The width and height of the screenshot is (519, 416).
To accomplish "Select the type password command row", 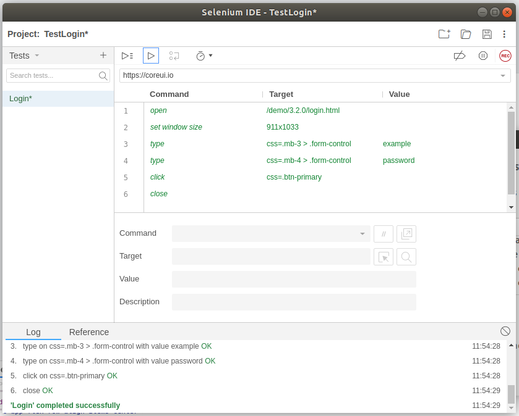I will tap(311, 160).
